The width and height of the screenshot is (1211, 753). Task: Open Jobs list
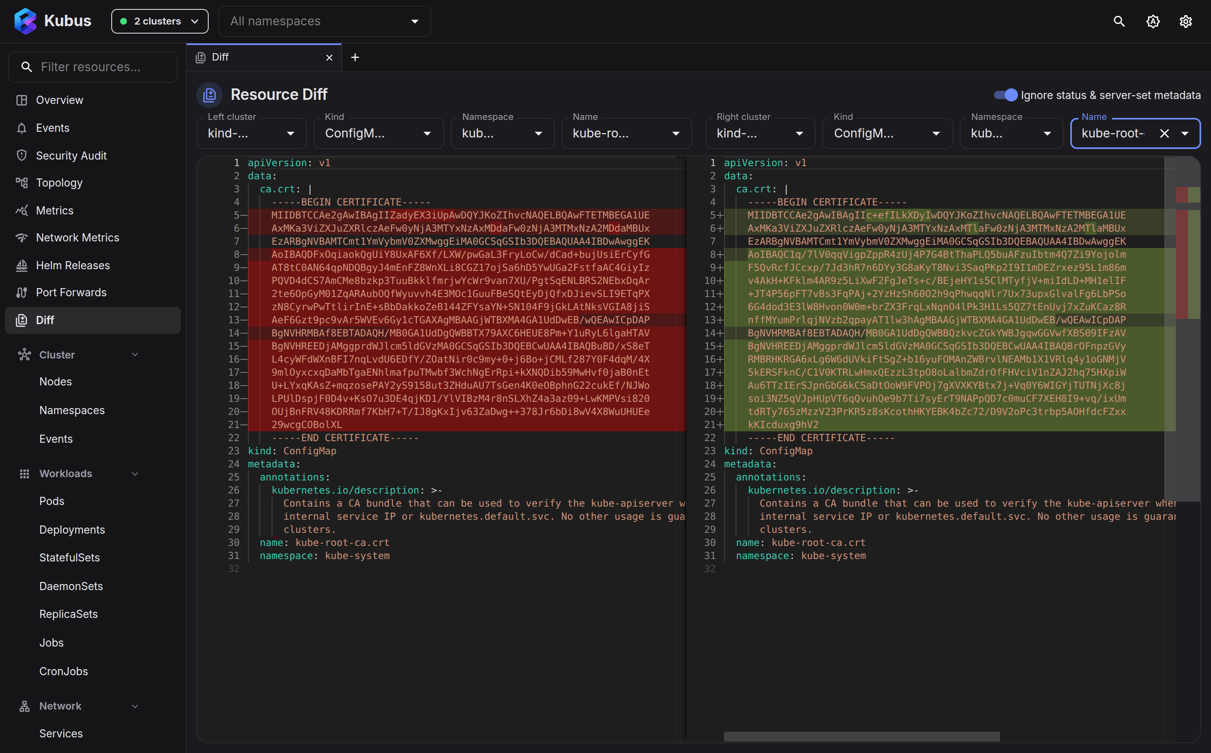coord(51,643)
